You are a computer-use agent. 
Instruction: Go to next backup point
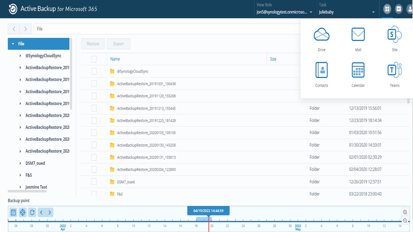[x=49, y=212]
